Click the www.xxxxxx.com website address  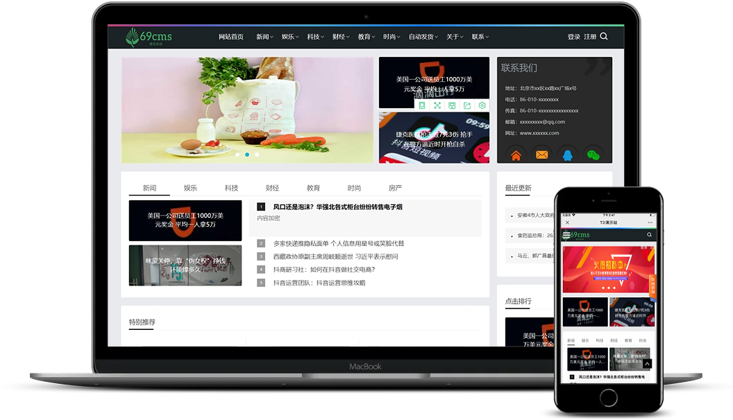(539, 133)
